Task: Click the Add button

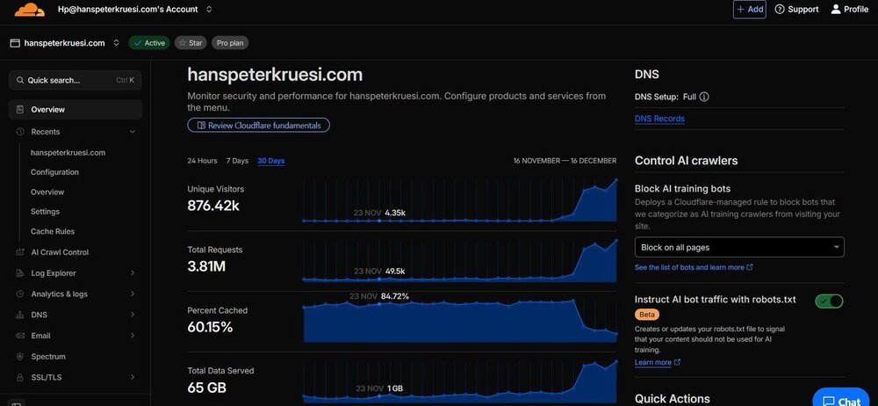Action: point(749,10)
